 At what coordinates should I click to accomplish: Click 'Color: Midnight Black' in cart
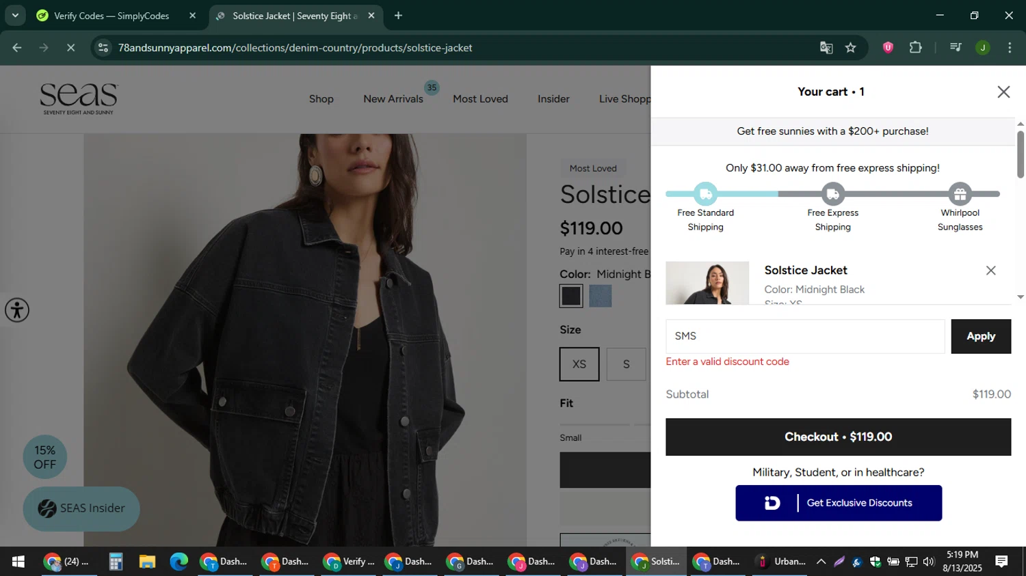[814, 290]
